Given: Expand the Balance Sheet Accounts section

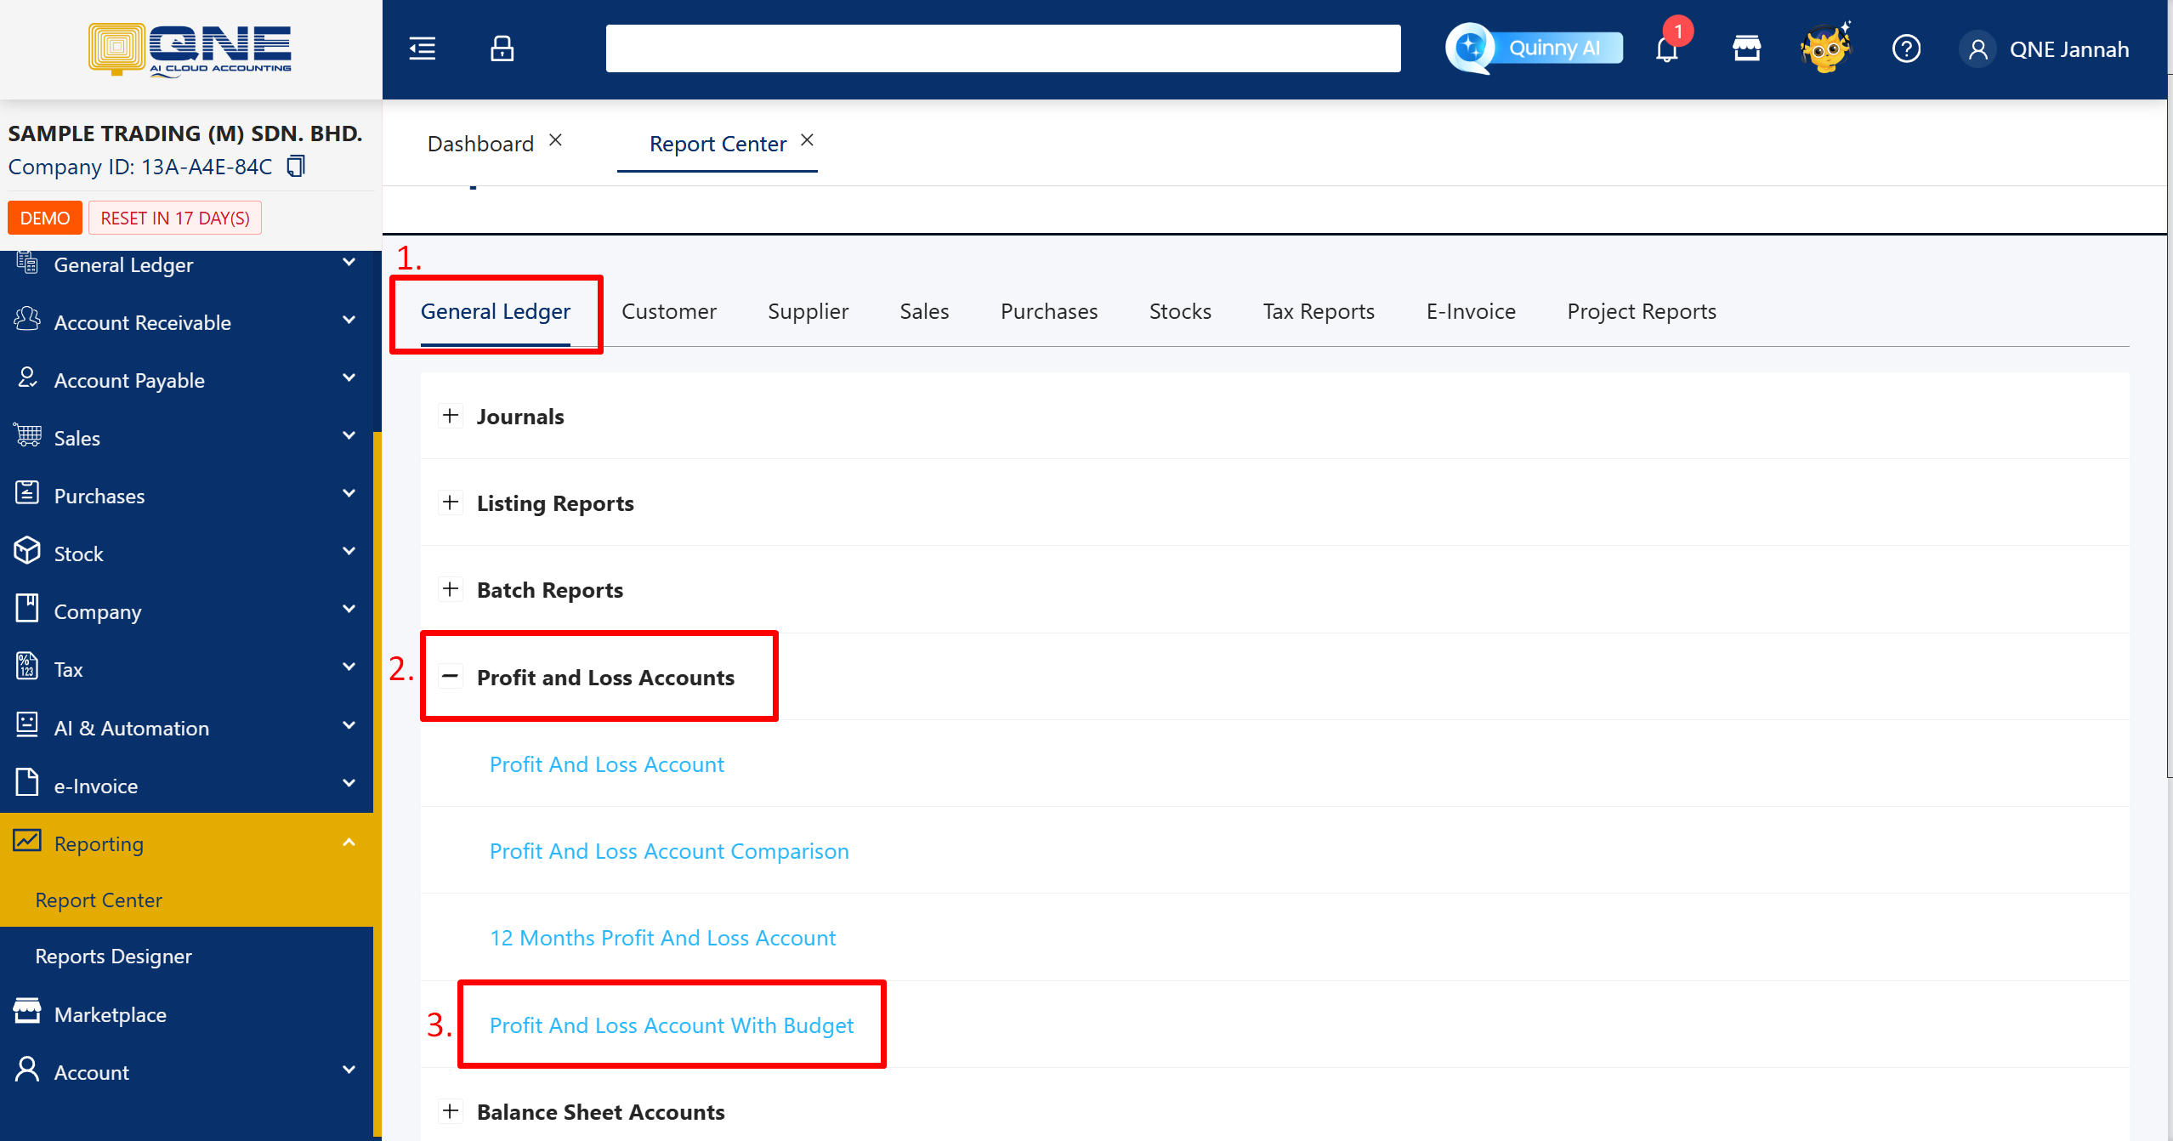Looking at the screenshot, I should pos(451,1110).
